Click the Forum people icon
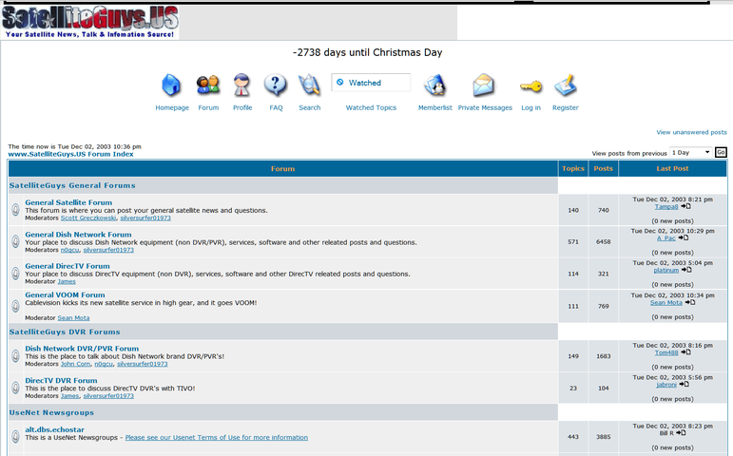This screenshot has width=733, height=456. coord(208,85)
